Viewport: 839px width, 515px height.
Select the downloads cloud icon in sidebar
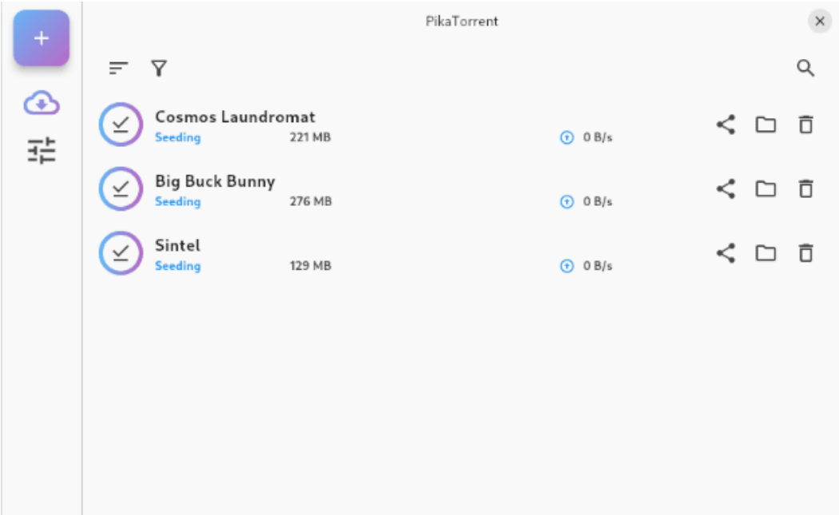(x=41, y=103)
